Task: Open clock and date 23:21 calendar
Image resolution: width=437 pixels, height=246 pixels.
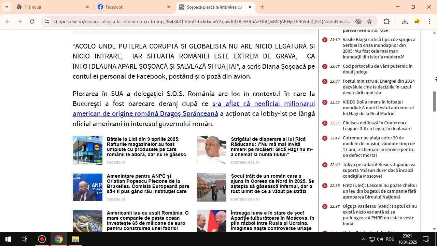Action: (408, 239)
